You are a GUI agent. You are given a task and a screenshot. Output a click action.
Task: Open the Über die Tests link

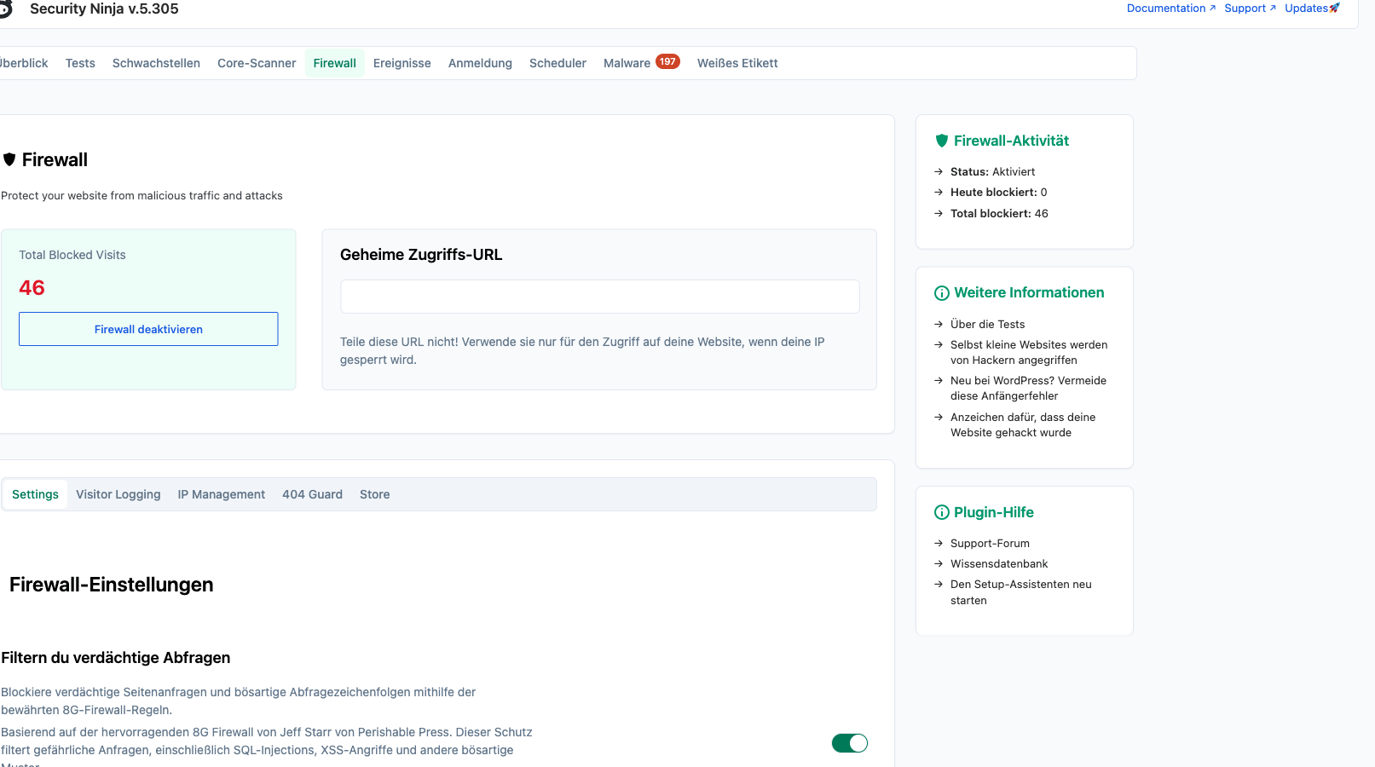(x=988, y=324)
